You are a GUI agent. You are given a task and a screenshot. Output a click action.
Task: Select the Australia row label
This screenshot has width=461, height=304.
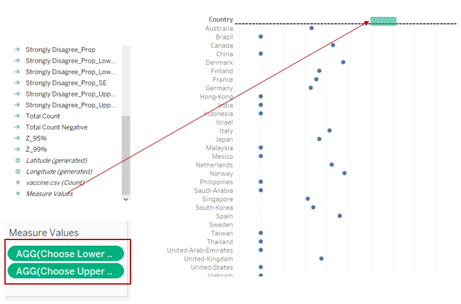(219, 28)
